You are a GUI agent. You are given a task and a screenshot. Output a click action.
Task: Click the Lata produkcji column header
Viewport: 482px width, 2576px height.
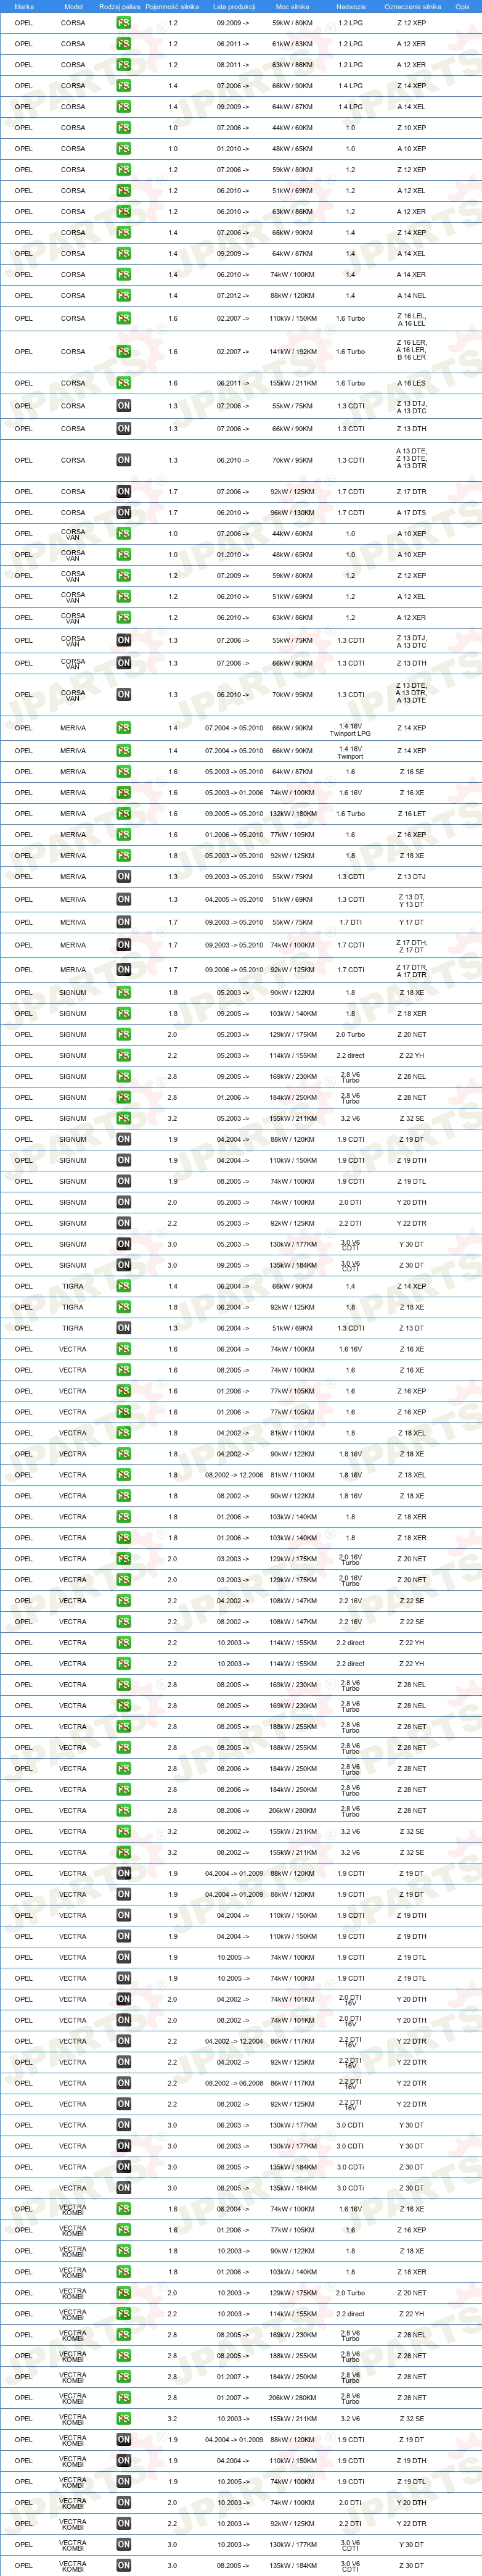click(234, 6)
